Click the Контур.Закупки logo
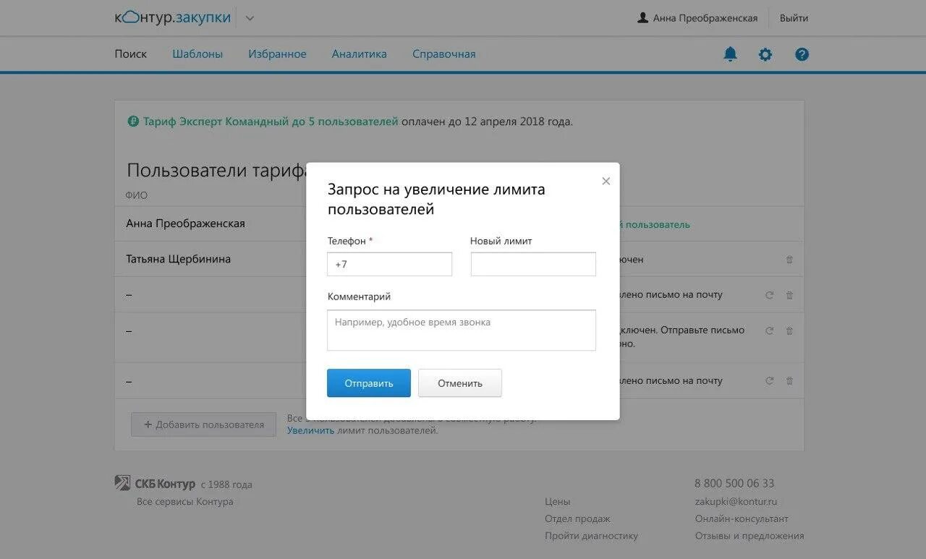This screenshot has height=559, width=926. (x=173, y=17)
